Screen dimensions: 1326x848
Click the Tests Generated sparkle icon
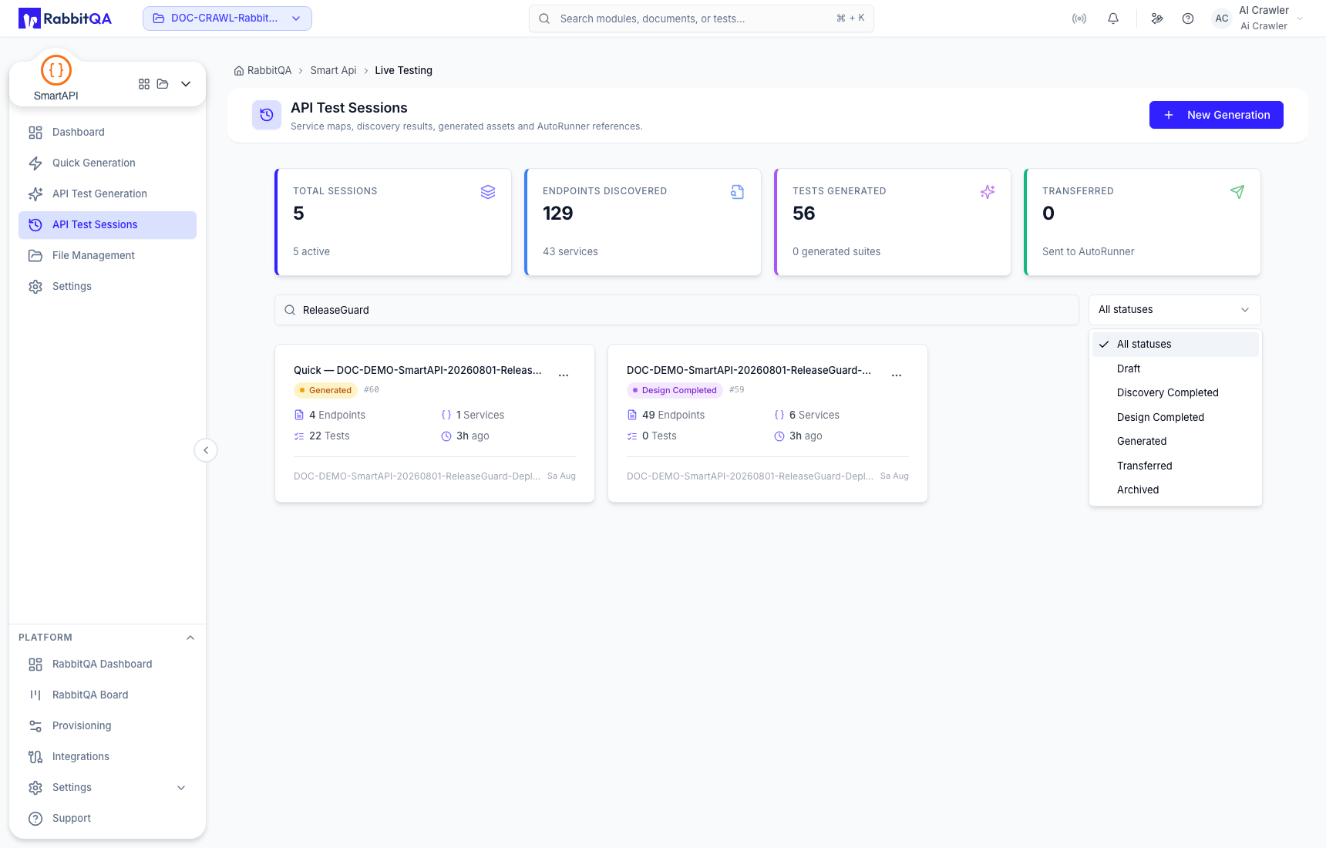pos(988,192)
